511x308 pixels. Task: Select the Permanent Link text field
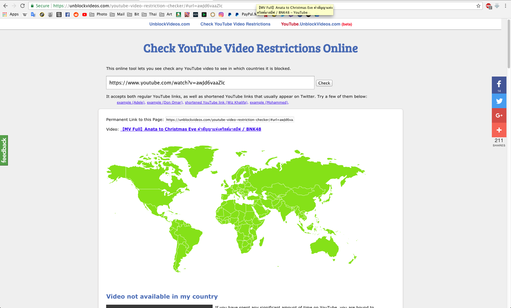pos(230,120)
